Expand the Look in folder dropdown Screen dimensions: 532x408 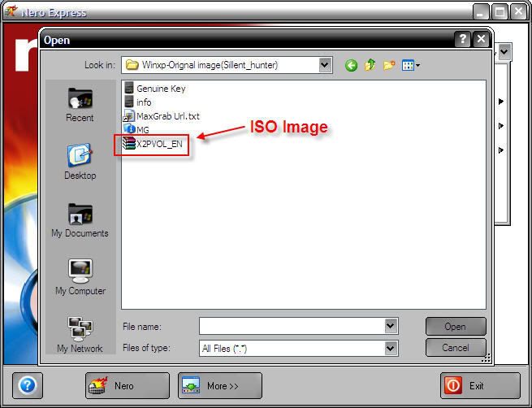coord(325,64)
